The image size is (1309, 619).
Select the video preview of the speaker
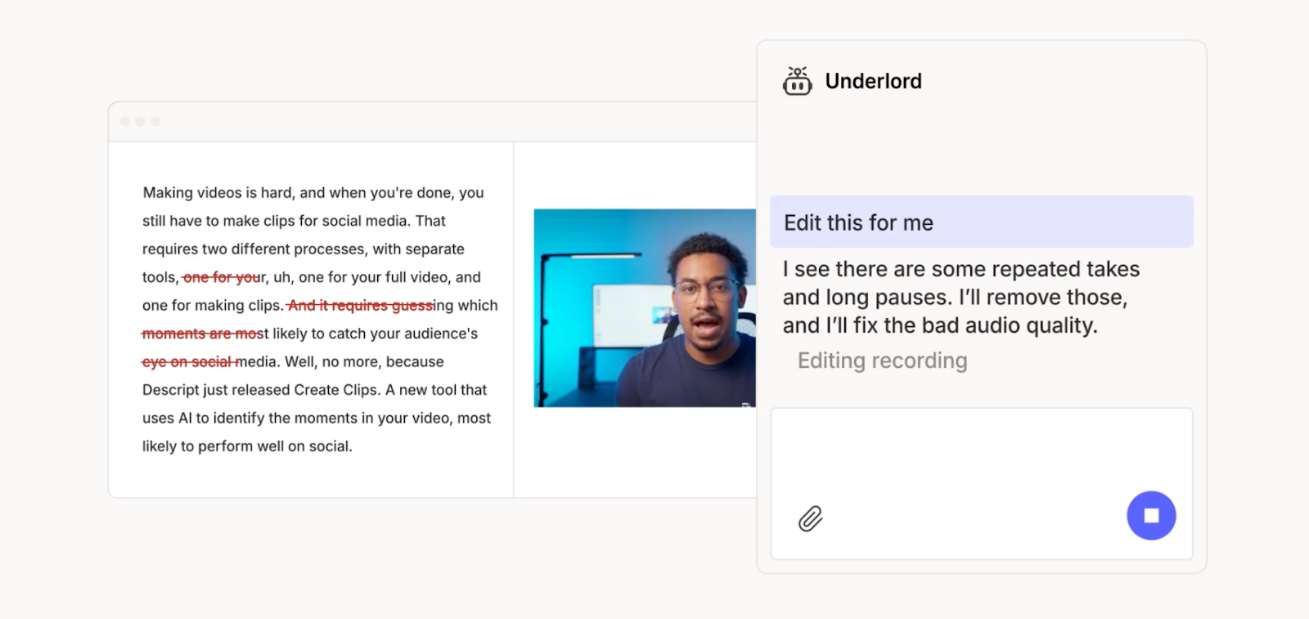pyautogui.click(x=645, y=308)
